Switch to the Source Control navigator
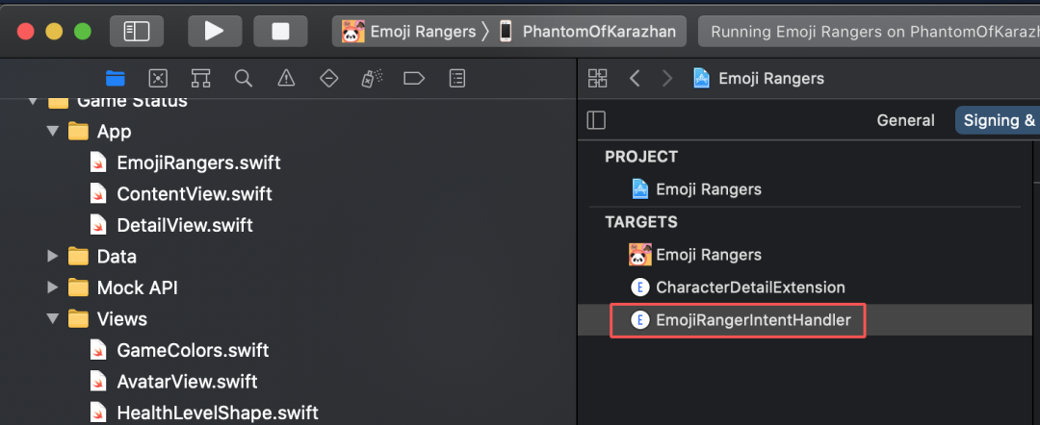This screenshot has height=425, width=1040. (158, 78)
